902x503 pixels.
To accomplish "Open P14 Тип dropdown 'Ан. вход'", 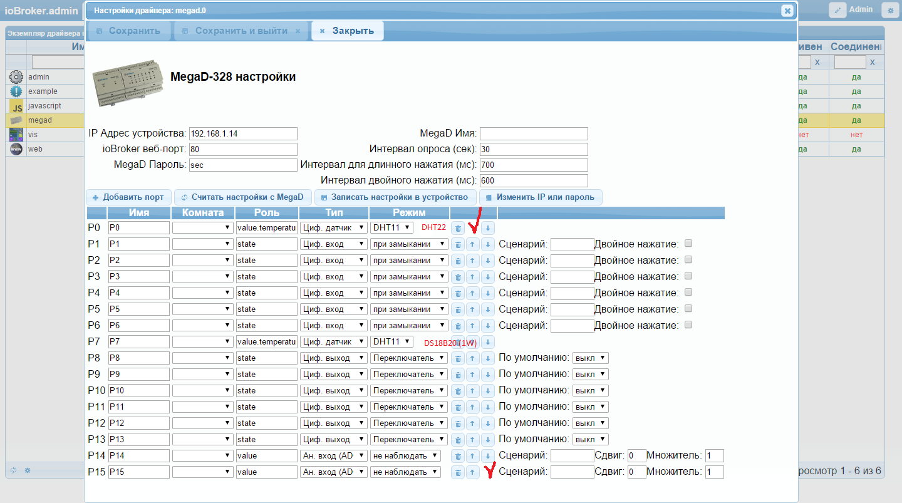I will [x=334, y=455].
